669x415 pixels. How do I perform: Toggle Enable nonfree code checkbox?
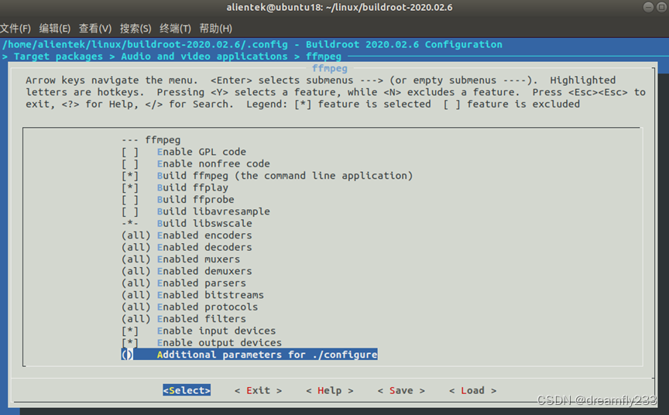click(196, 164)
